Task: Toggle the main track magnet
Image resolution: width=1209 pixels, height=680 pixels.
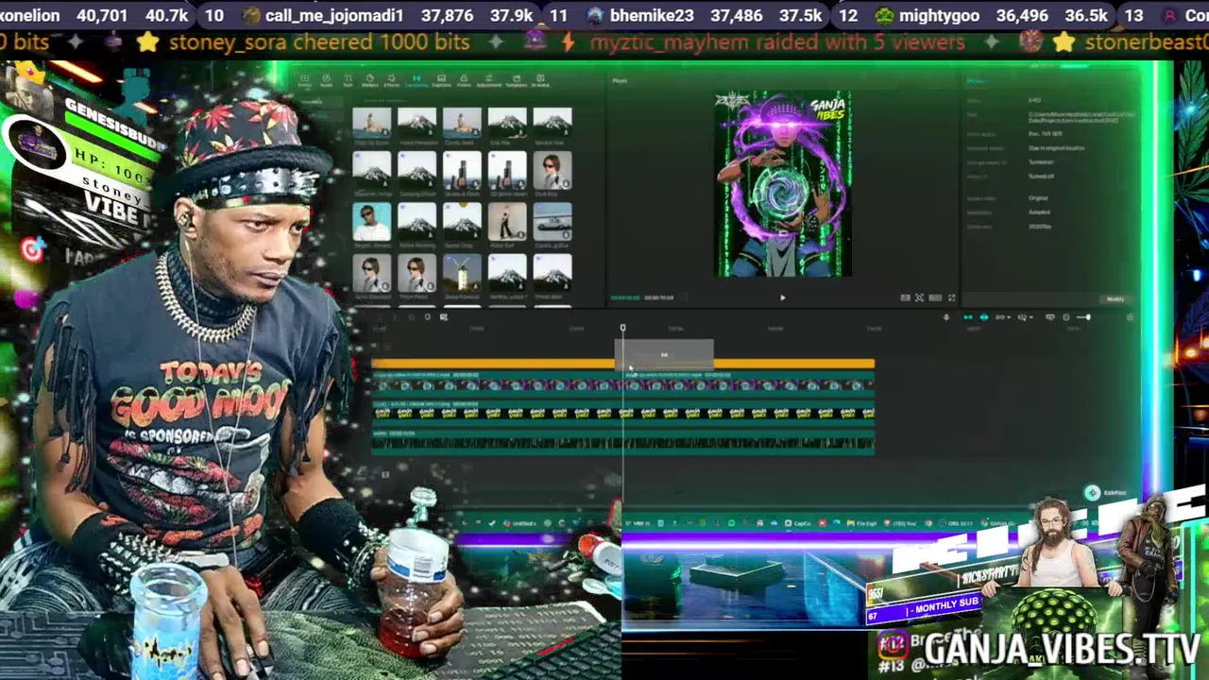Action: tap(968, 317)
